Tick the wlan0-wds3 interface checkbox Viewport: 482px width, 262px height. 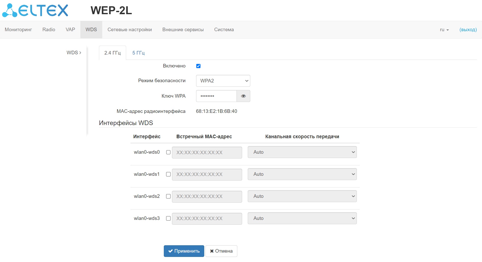[x=168, y=218]
